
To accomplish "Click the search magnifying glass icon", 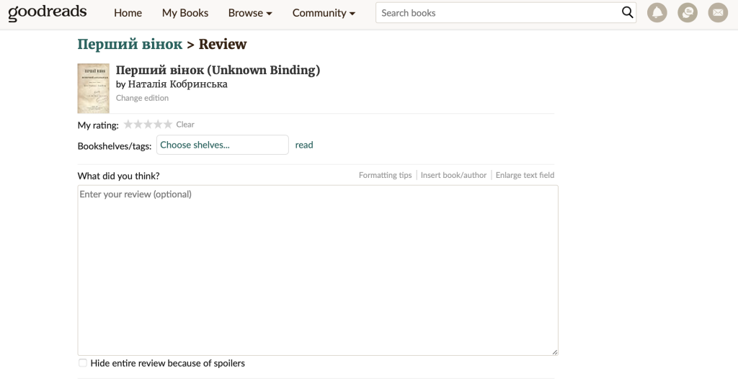I will coord(627,12).
